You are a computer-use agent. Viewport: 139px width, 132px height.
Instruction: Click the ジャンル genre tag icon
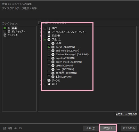pos(49,81)
